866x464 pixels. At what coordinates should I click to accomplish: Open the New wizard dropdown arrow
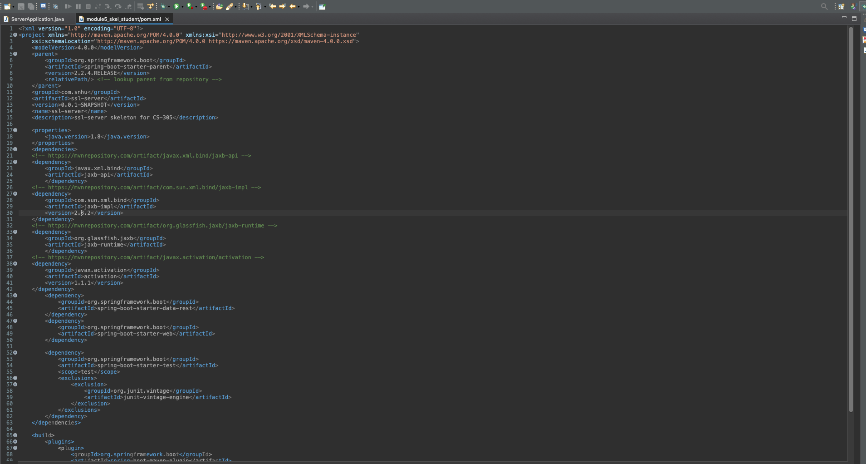[13, 6]
